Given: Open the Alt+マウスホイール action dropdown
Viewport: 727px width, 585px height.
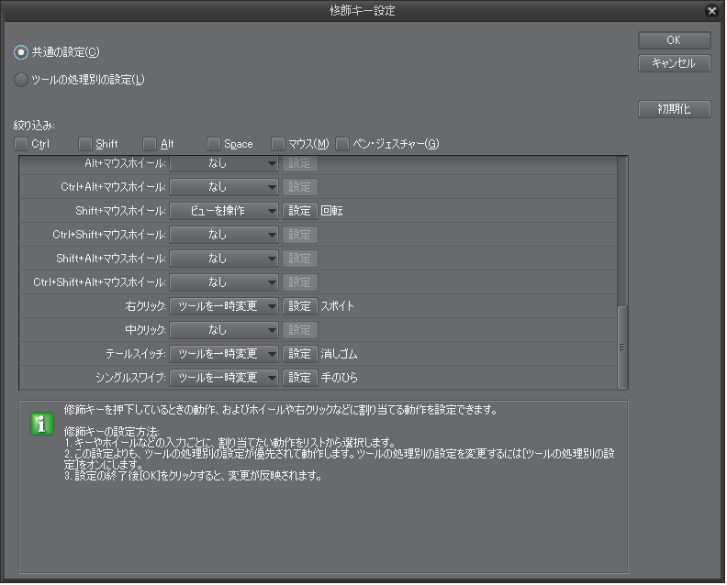Looking at the screenshot, I should 224,163.
